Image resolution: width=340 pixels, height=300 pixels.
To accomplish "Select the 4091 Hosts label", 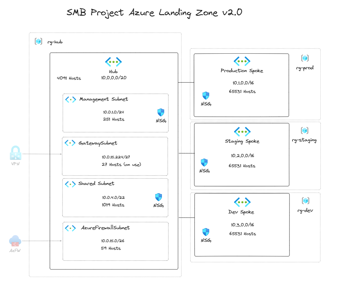I will click(x=69, y=78).
